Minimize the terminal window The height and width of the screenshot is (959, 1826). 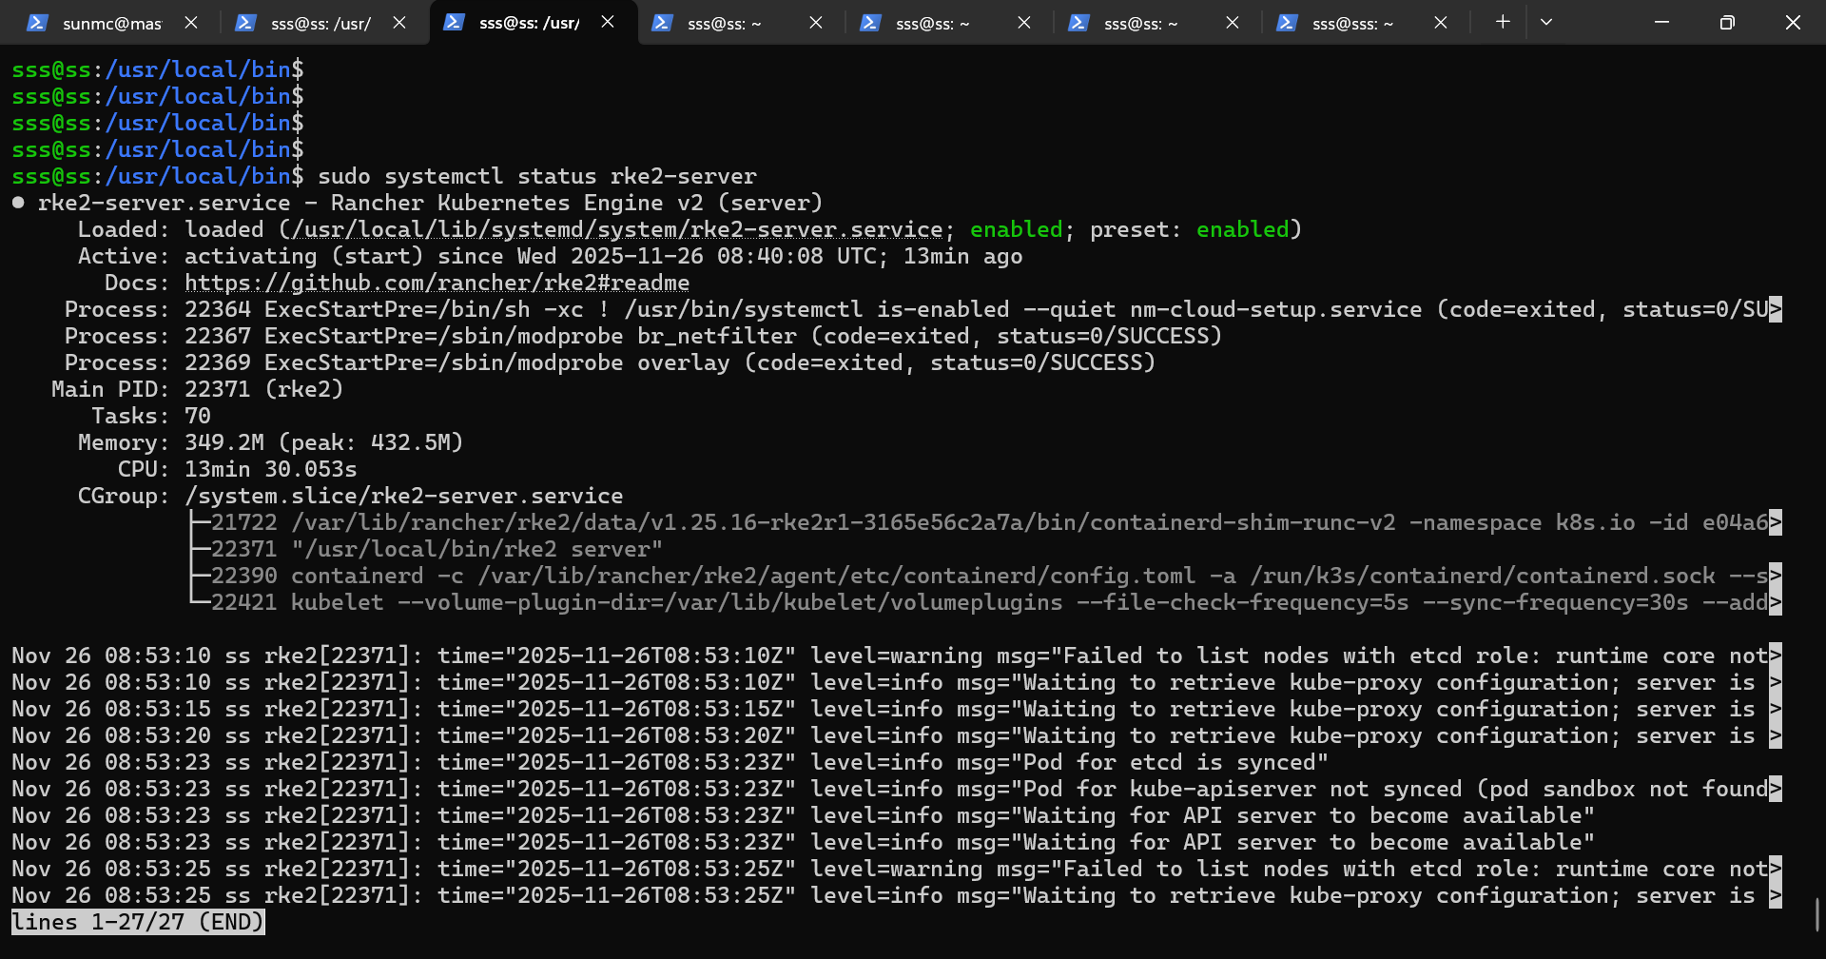pos(1661,22)
